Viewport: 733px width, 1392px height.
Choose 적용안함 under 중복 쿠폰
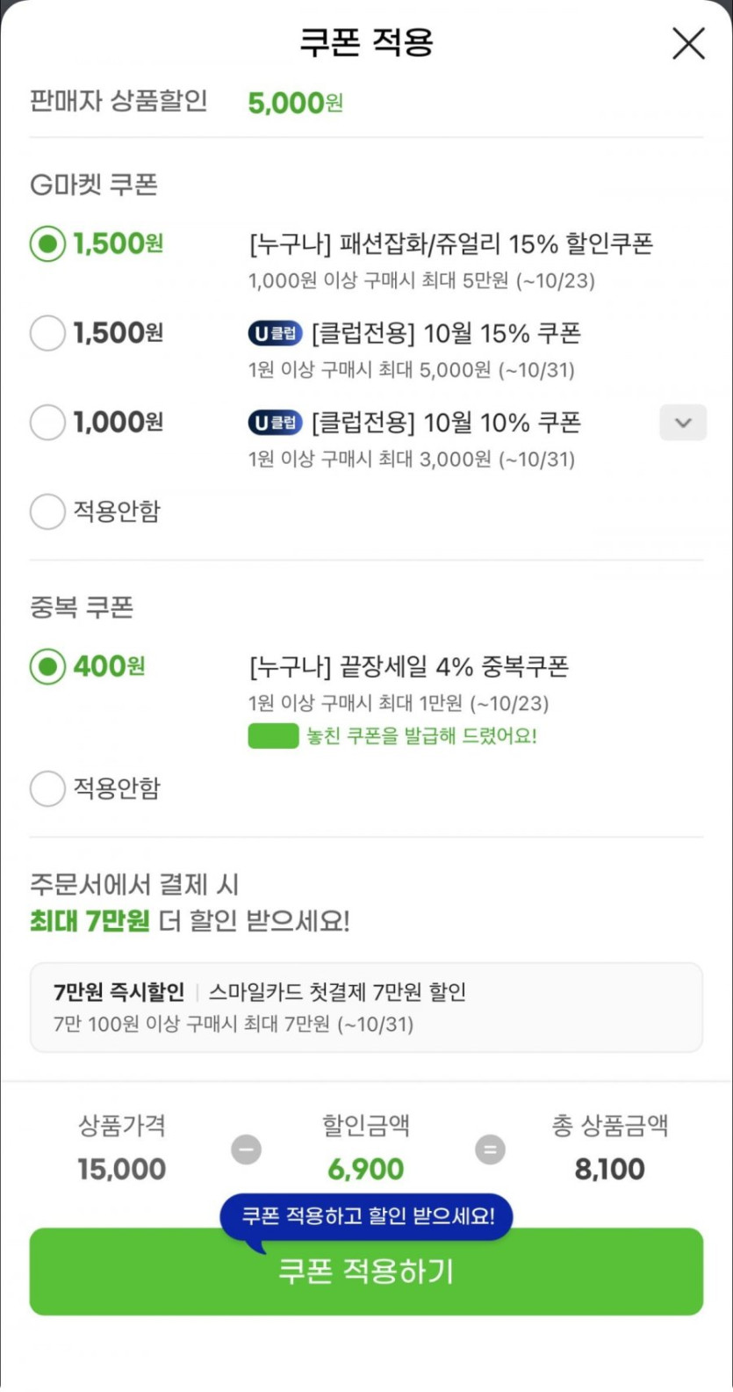point(47,788)
